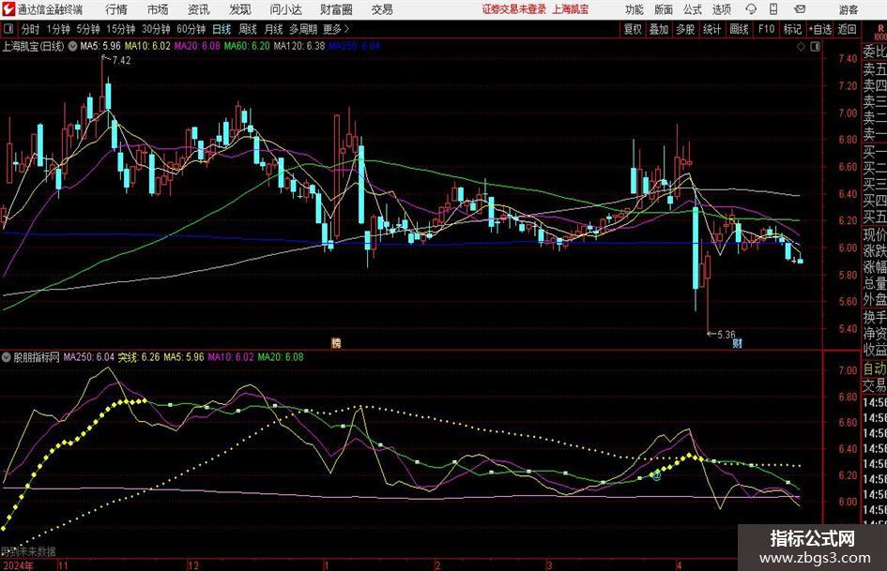Open the 交易 menu
This screenshot has width=887, height=571.
(382, 9)
